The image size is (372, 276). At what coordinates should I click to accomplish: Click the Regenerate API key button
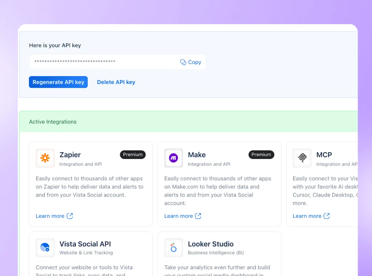tap(58, 82)
